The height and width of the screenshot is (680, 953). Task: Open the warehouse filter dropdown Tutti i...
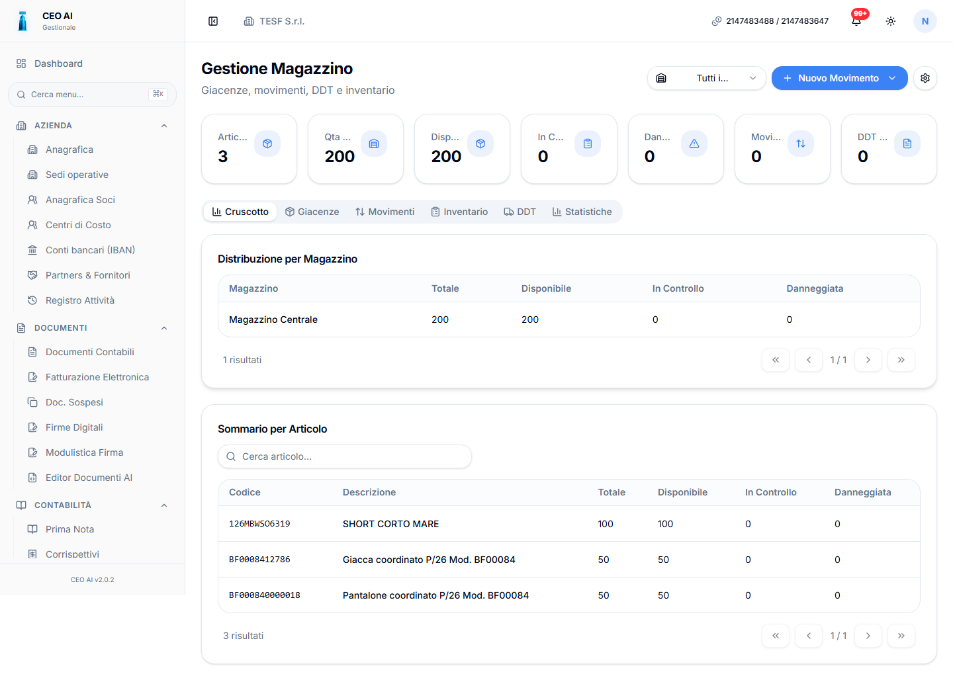click(706, 78)
